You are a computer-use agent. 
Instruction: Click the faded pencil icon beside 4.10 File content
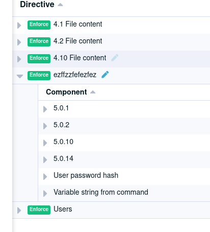click(x=115, y=58)
